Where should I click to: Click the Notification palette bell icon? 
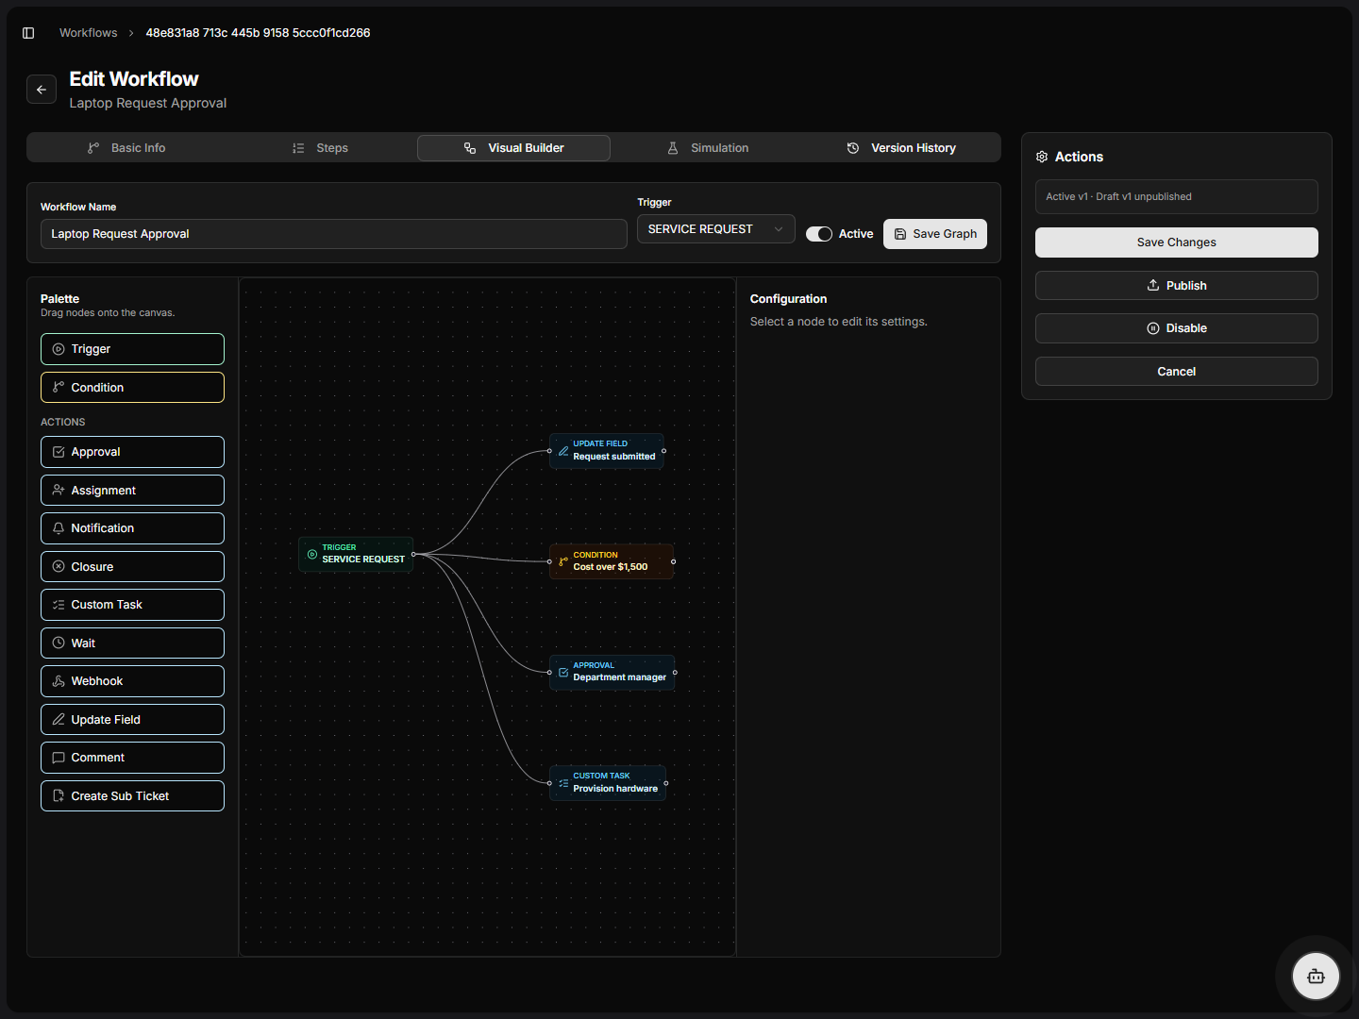[59, 528]
